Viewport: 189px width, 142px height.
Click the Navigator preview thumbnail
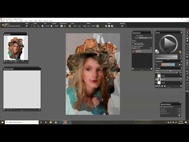pyautogui.click(x=16, y=48)
